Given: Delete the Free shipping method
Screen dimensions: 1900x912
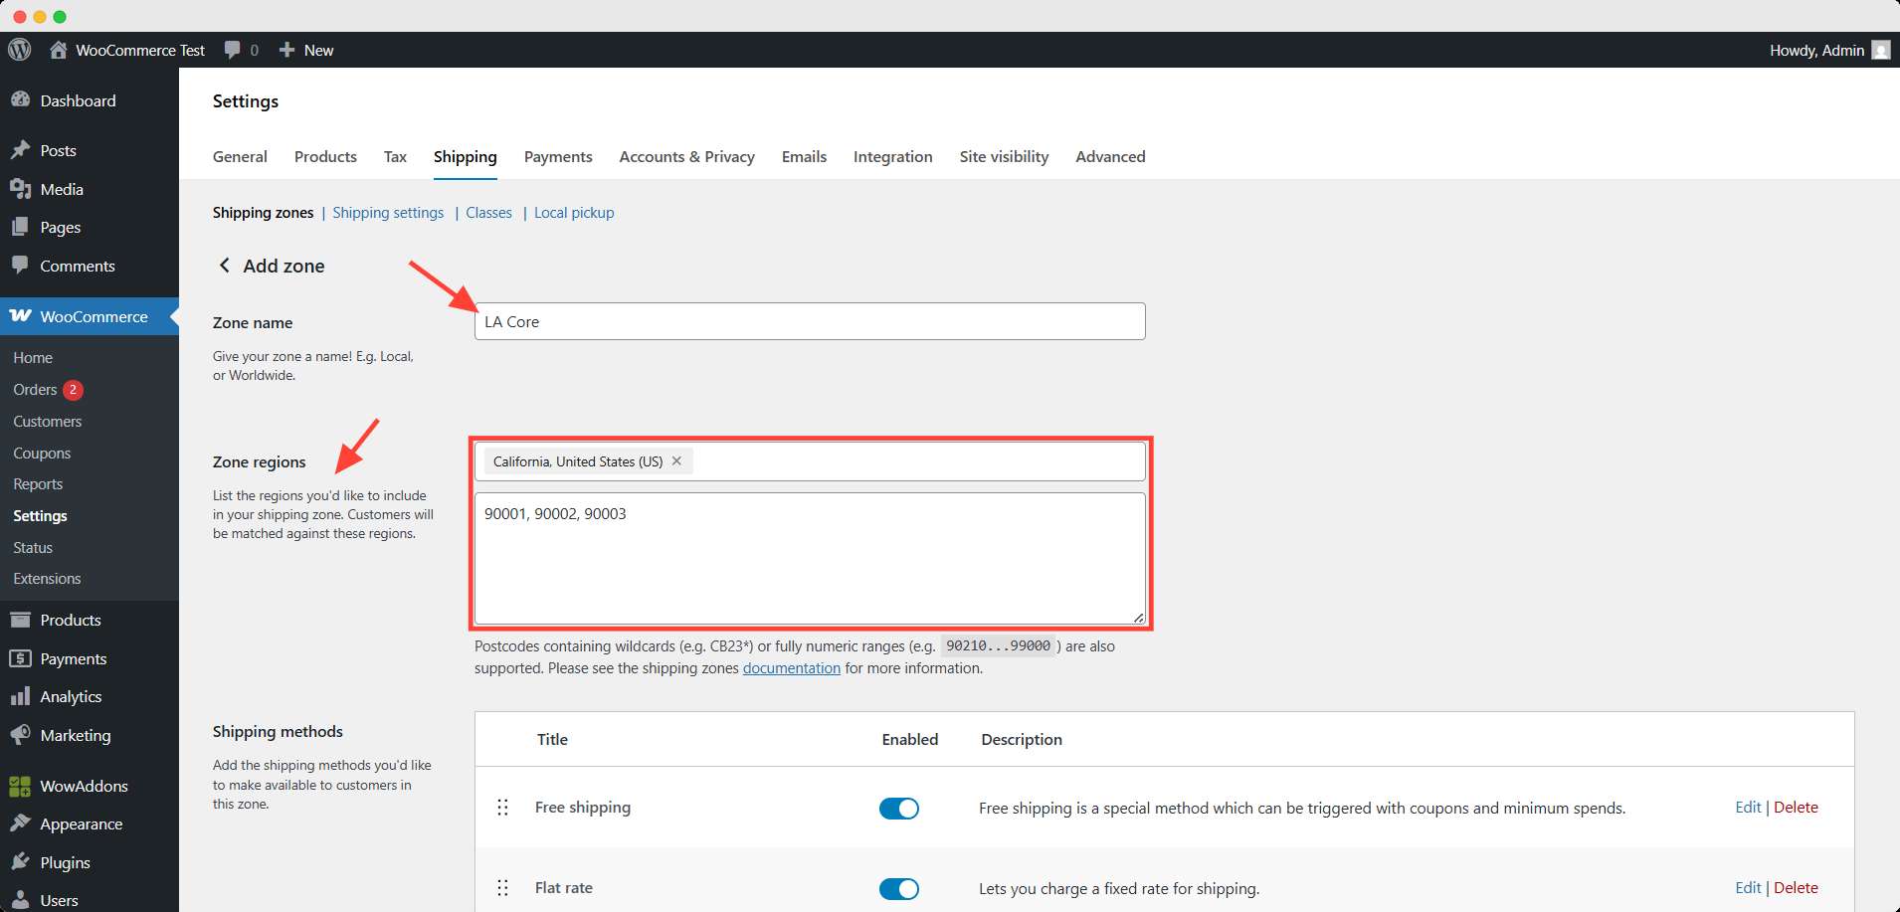Looking at the screenshot, I should [x=1796, y=807].
